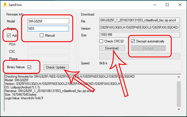Click the 'Filename:' log line

(49, 91)
